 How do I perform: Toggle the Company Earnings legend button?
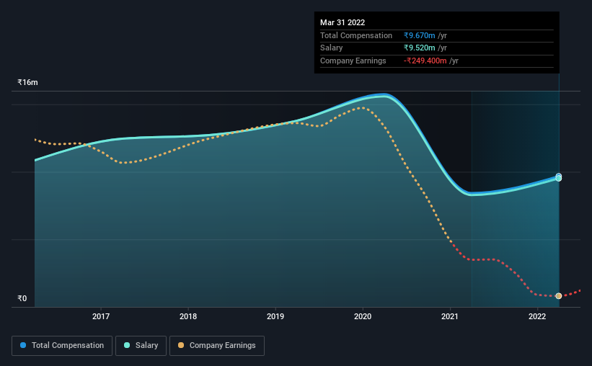217,346
